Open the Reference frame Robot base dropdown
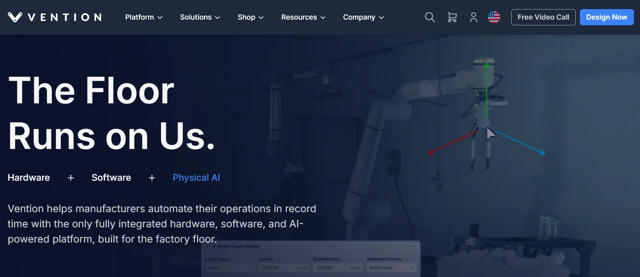 coord(392,268)
